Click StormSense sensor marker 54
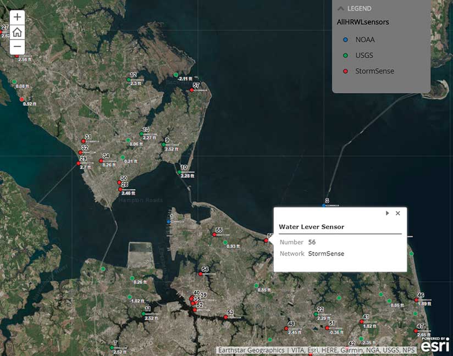453x356 pixels. click(x=201, y=274)
